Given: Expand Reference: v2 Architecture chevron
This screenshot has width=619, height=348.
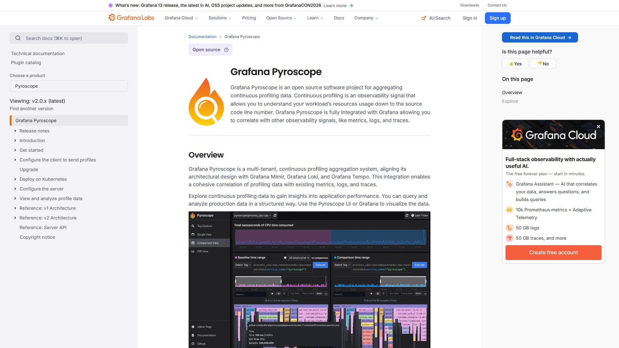Looking at the screenshot, I should click(15, 218).
